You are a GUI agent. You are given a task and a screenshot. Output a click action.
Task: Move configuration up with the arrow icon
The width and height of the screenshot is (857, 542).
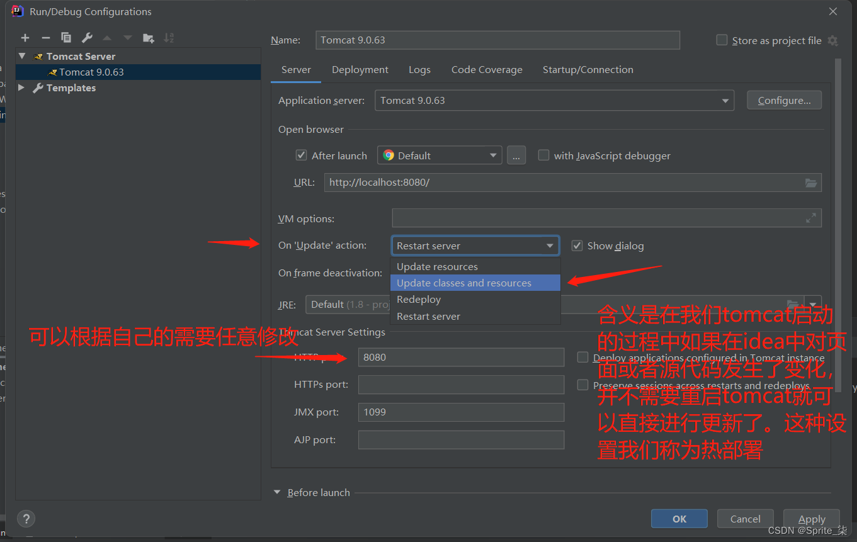[107, 38]
